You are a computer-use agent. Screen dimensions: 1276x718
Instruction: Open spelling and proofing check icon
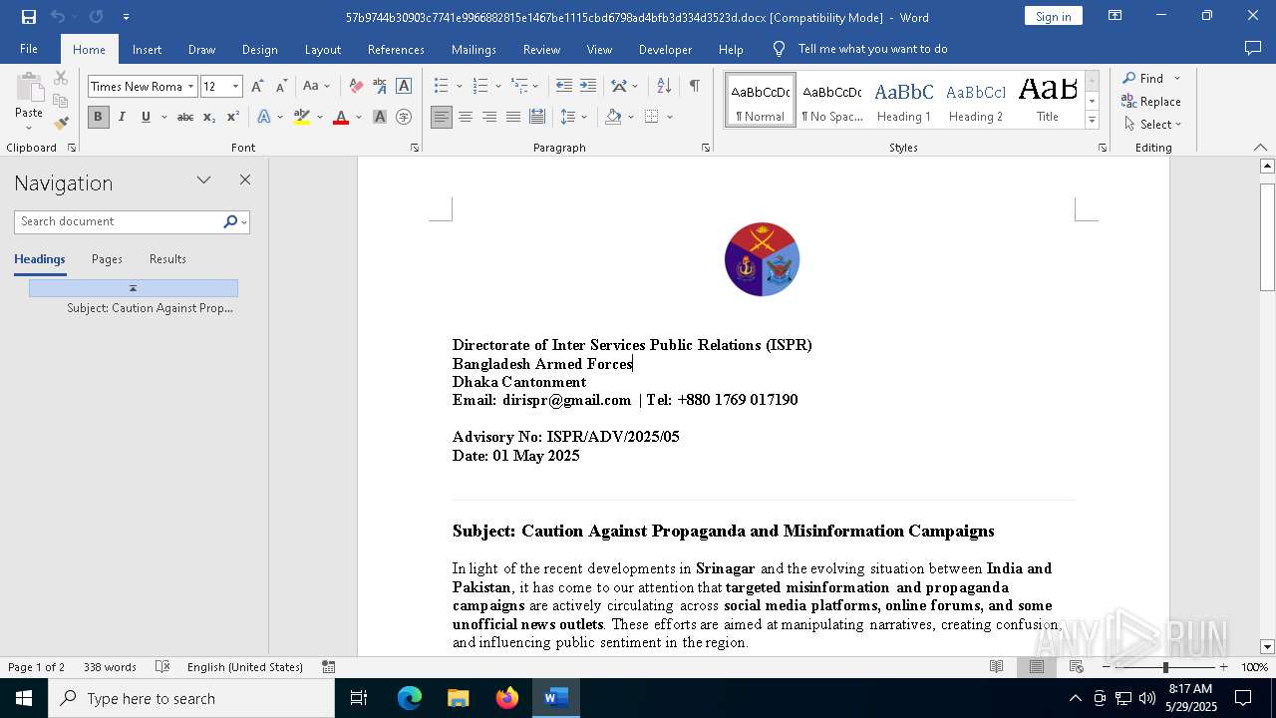tap(162, 667)
